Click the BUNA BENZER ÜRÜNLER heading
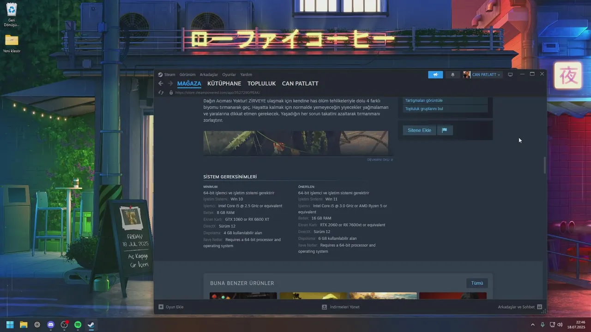The image size is (591, 332). (242, 283)
